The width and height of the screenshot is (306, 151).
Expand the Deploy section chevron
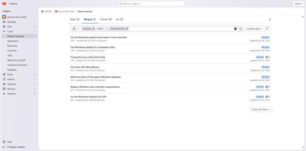click(x=35, y=79)
